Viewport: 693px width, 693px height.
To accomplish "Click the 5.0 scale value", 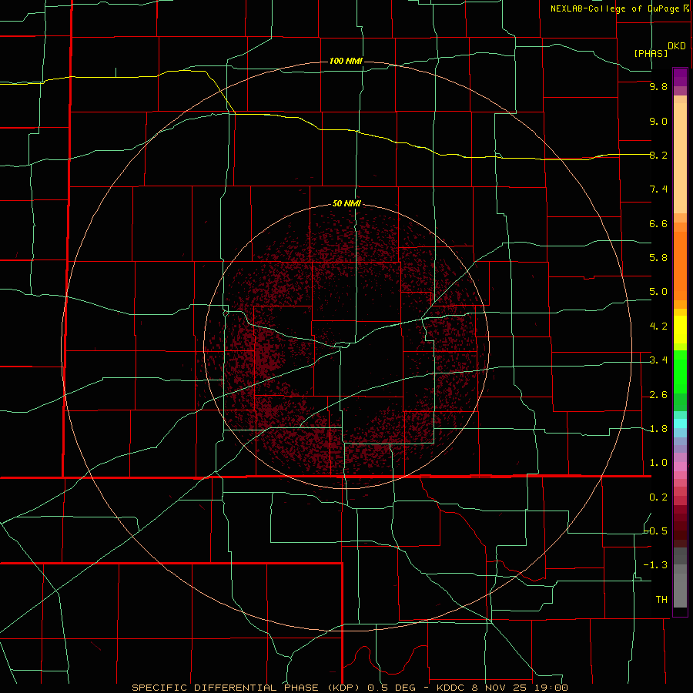I will 658,292.
